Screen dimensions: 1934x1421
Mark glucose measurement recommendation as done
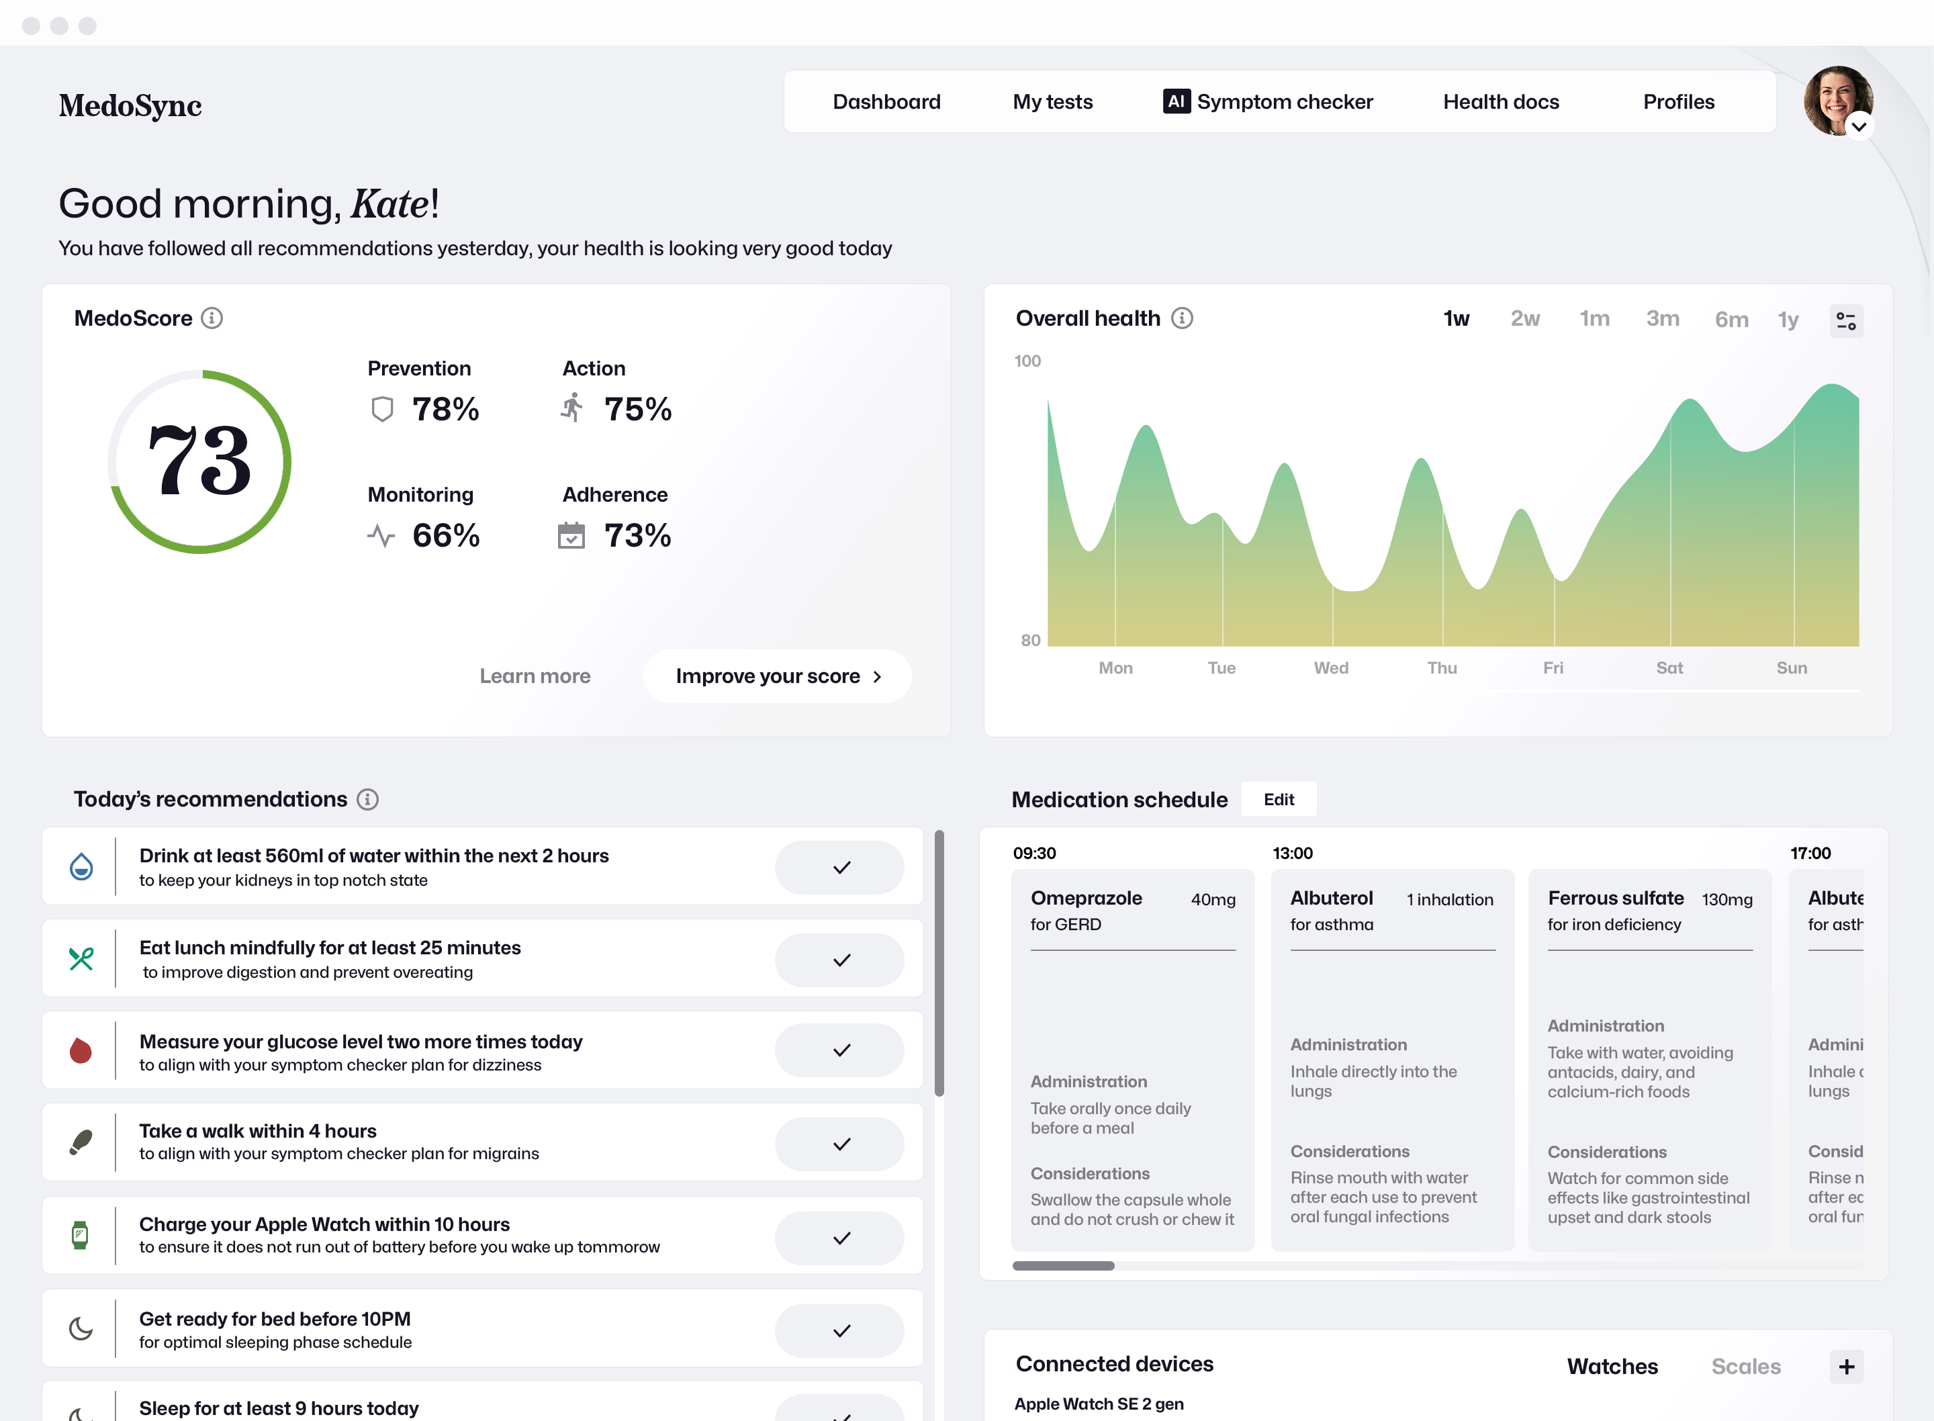tap(839, 1050)
